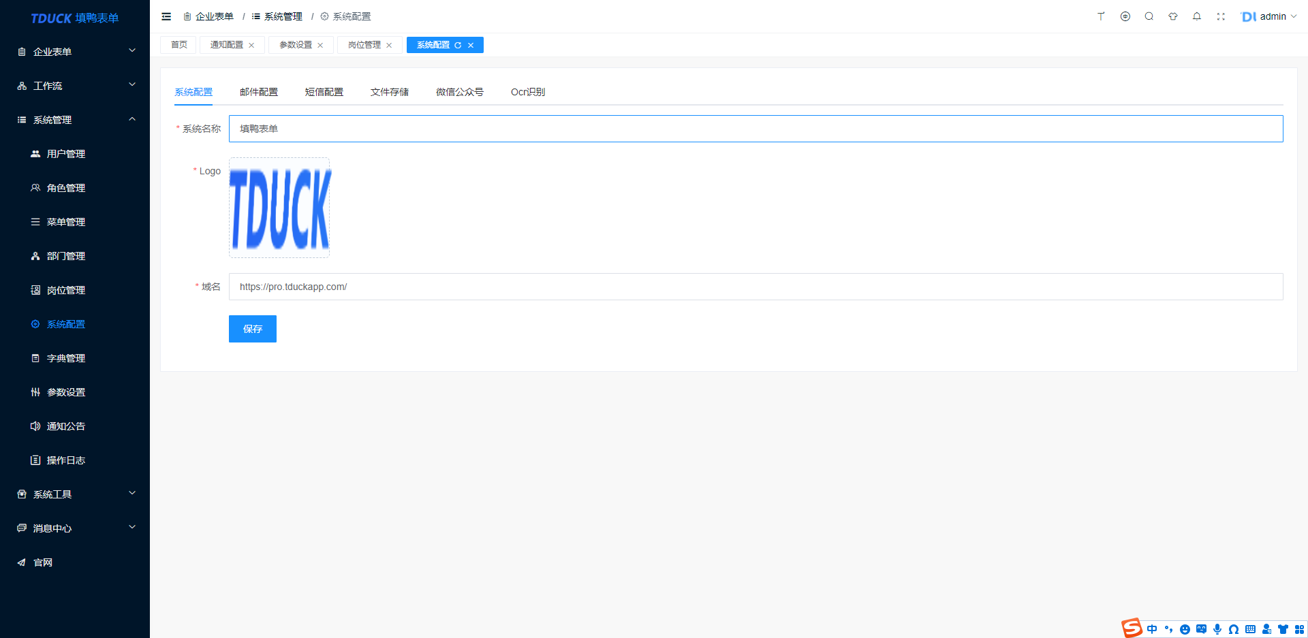Image resolution: width=1308 pixels, height=638 pixels.
Task: Select 系统配置 in the sidebar
Action: [75, 324]
